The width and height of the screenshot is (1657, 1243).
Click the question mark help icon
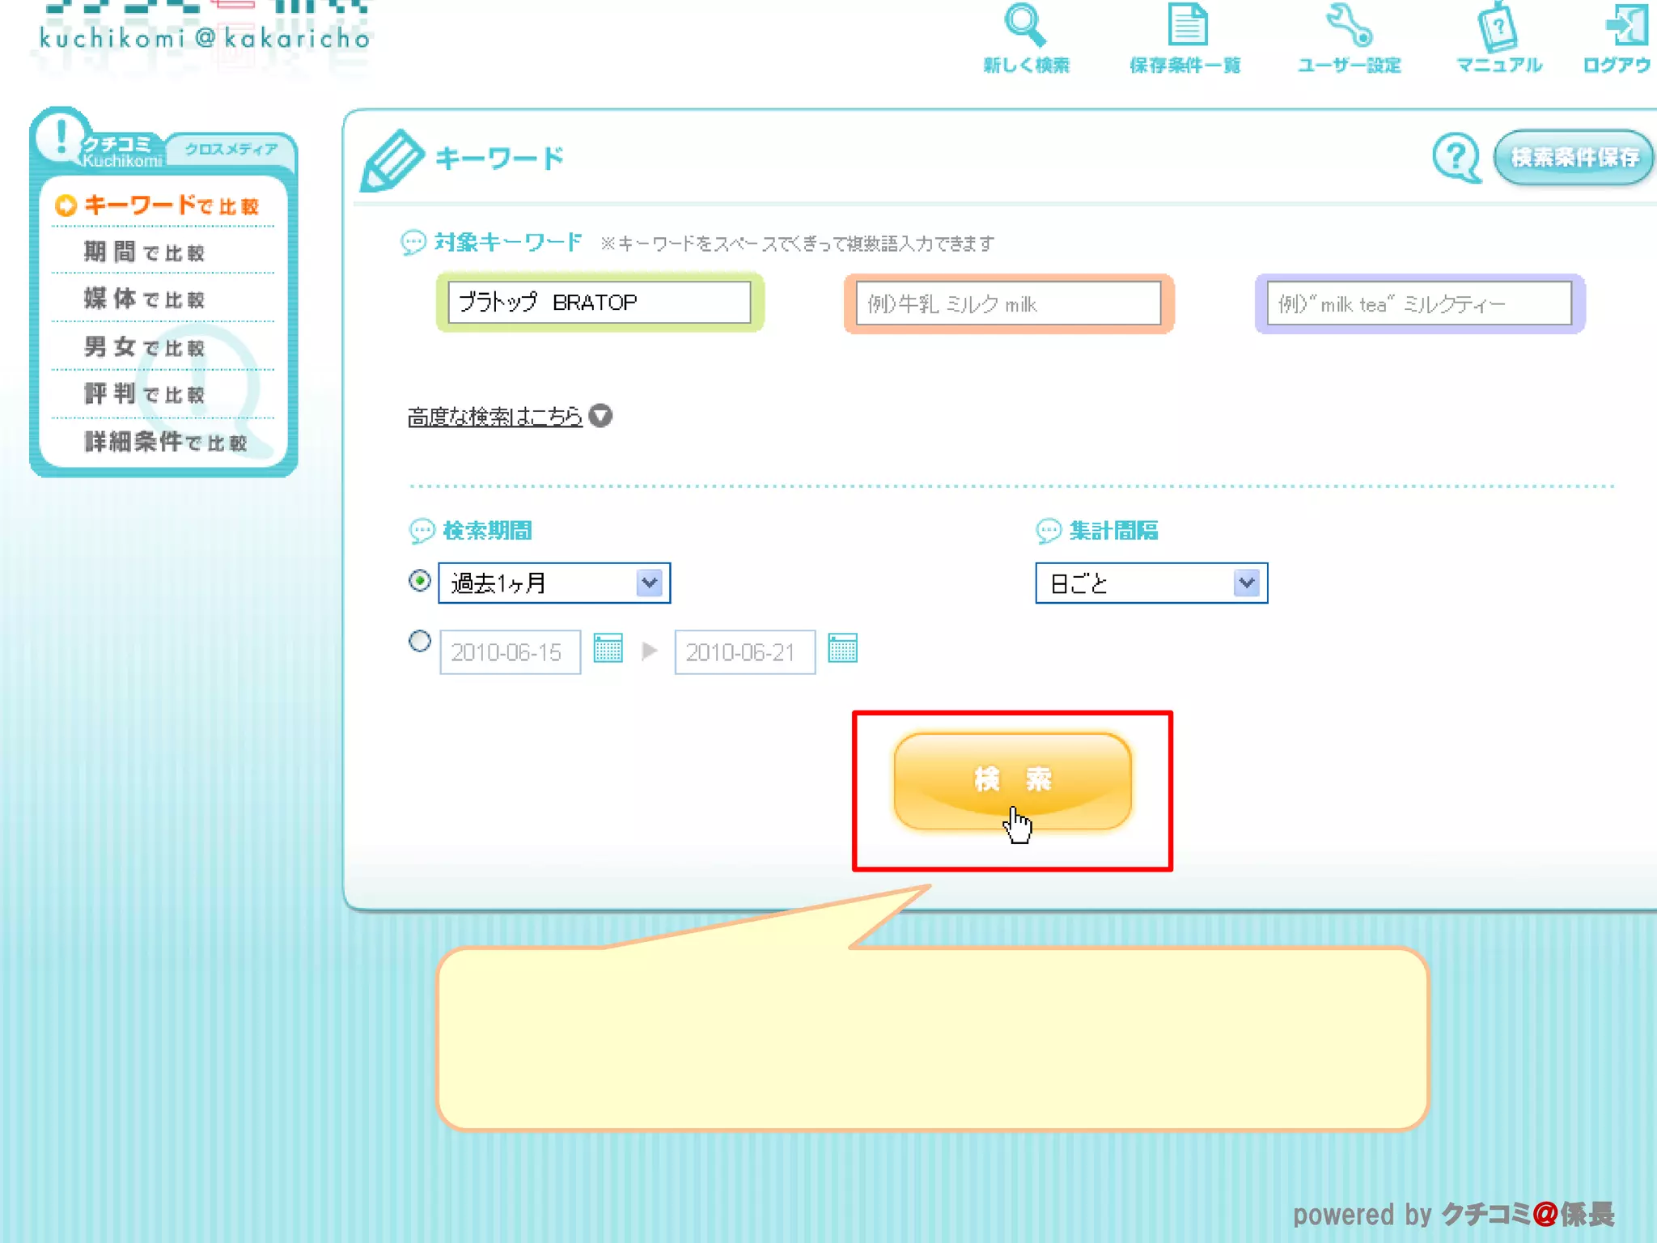coord(1456,158)
